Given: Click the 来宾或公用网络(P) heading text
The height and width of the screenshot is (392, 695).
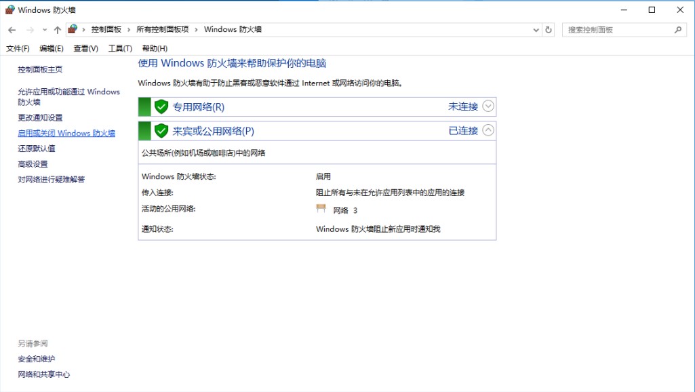Looking at the screenshot, I should [213, 132].
